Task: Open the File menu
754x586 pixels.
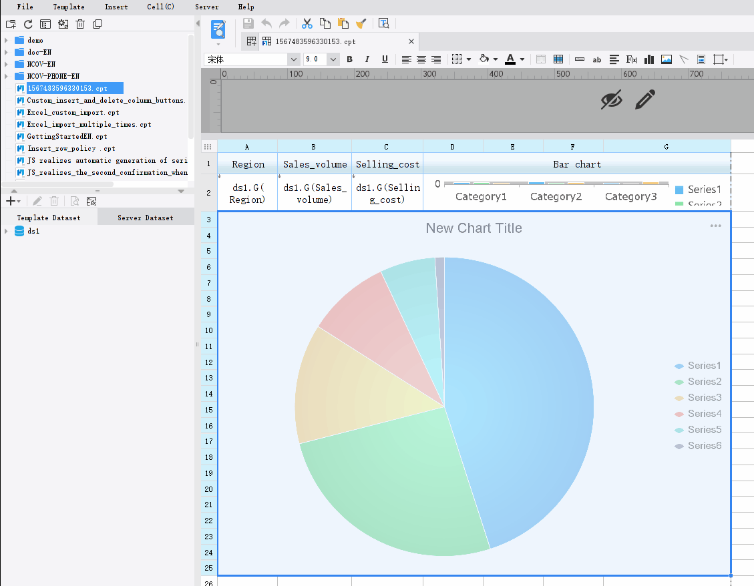Action: [25, 7]
